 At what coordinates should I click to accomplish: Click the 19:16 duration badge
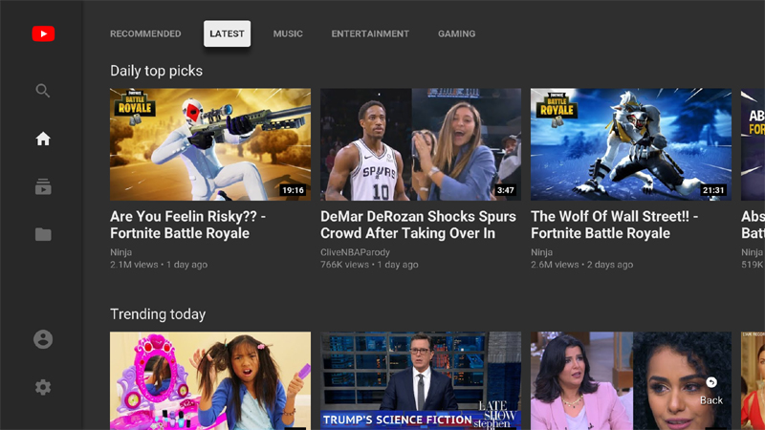293,190
